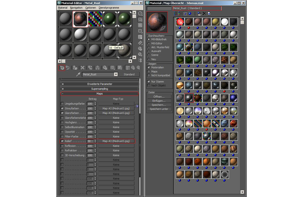This screenshot has width=303, height=197.
Task: Select the Mtl-Editor radio button
Action: (x=149, y=43)
